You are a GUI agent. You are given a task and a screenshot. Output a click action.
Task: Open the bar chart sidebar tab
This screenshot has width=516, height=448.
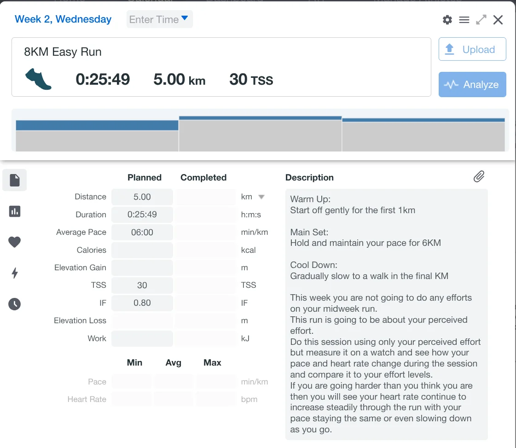[15, 211]
